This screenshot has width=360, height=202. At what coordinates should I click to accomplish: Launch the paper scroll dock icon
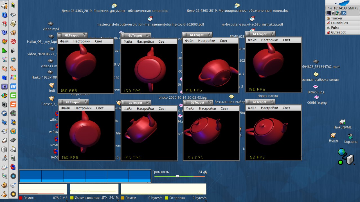[x=13, y=24]
